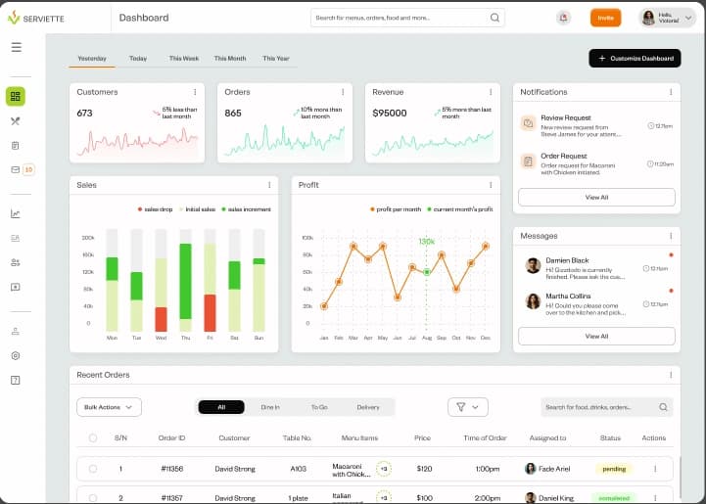Click the notification bell in header
Screen dimensions: 706x504
[563, 18]
